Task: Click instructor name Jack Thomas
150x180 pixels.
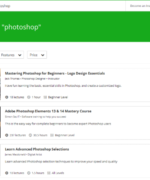Action: click(x=12, y=79)
